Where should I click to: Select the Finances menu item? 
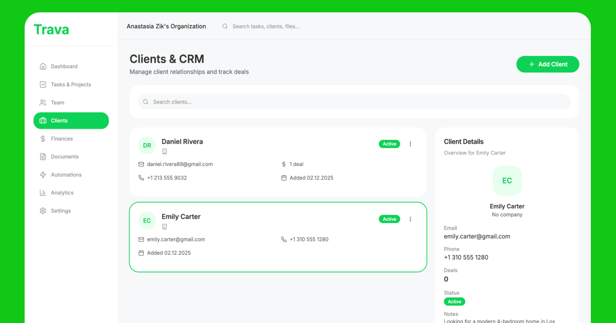point(71,138)
